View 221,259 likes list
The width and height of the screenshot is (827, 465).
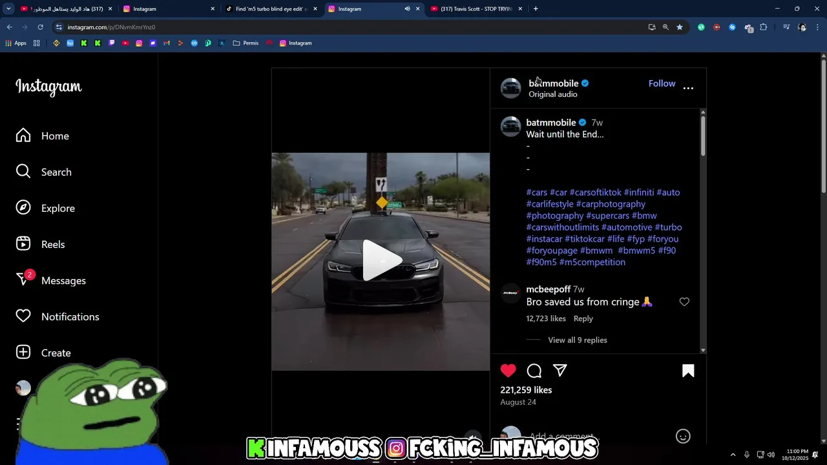[526, 390]
